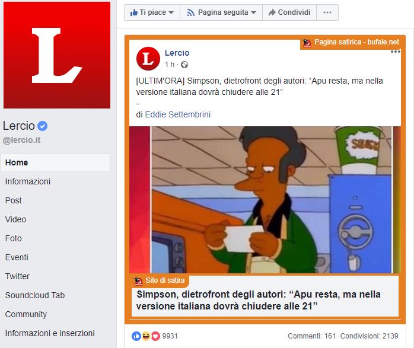This screenshot has height=348, width=414.
Task: Open the Apu Simpson article image
Action: (x=265, y=200)
